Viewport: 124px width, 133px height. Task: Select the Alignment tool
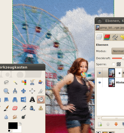pyautogui.click(x=32, y=91)
